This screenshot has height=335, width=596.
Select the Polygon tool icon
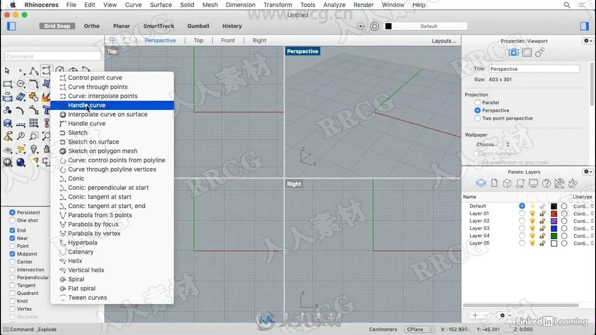coord(20,84)
